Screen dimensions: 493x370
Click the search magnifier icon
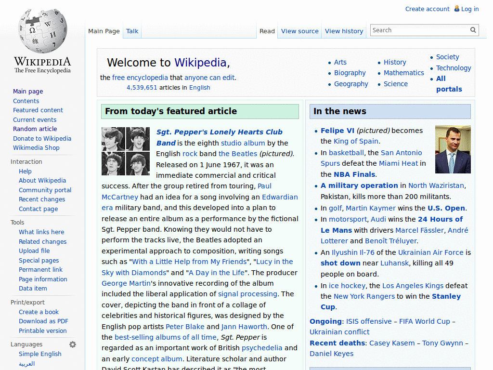pos(473,30)
